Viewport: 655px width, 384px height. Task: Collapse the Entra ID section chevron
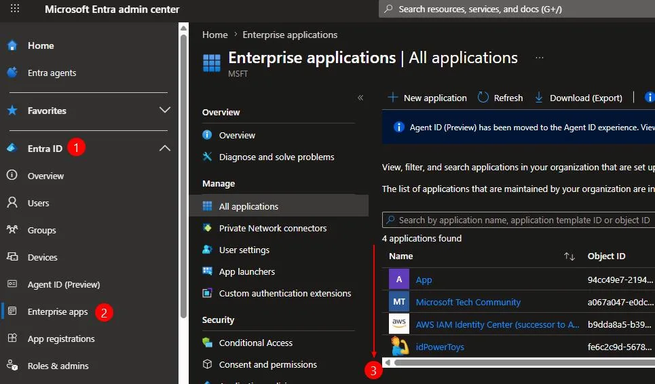click(165, 148)
